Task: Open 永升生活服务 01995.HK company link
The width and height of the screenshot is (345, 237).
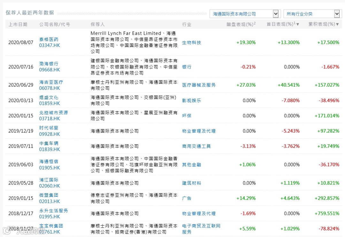Action: (x=53, y=213)
